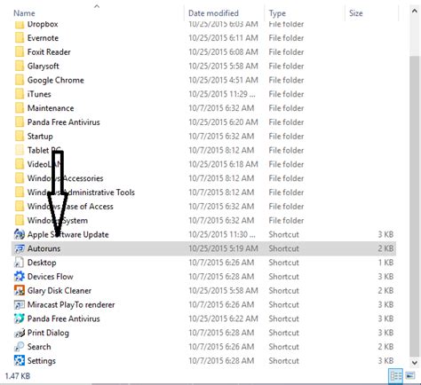
Task: Sort by the Date modified column header
Action: [x=213, y=13]
